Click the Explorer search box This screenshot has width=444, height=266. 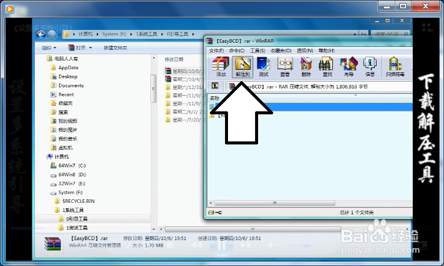(x=390, y=34)
